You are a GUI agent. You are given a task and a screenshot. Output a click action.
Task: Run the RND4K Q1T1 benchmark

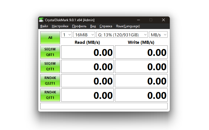[50, 95]
